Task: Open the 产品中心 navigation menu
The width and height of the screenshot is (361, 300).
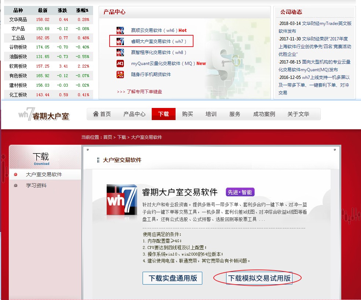Action: (135, 114)
